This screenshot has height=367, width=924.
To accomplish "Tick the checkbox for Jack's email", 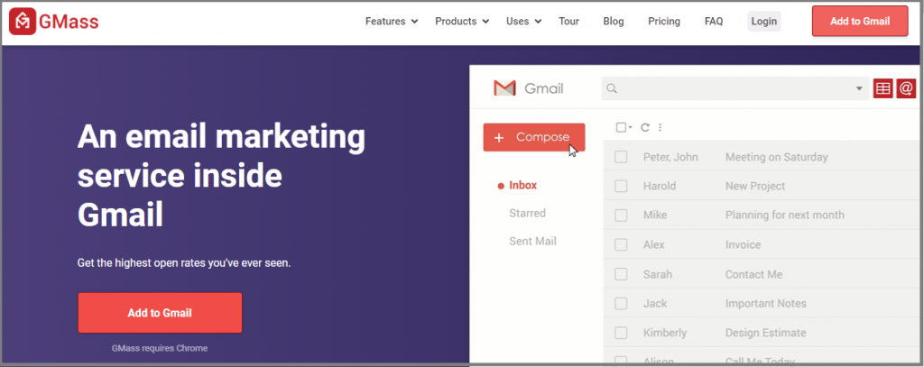I will [621, 304].
